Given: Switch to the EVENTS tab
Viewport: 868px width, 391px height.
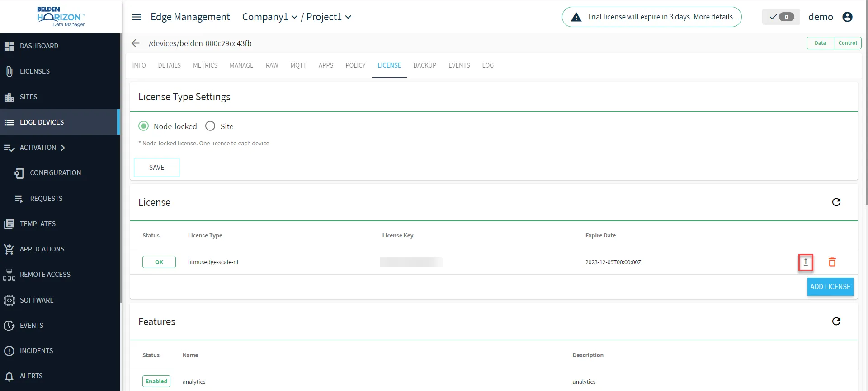Looking at the screenshot, I should pyautogui.click(x=459, y=65).
